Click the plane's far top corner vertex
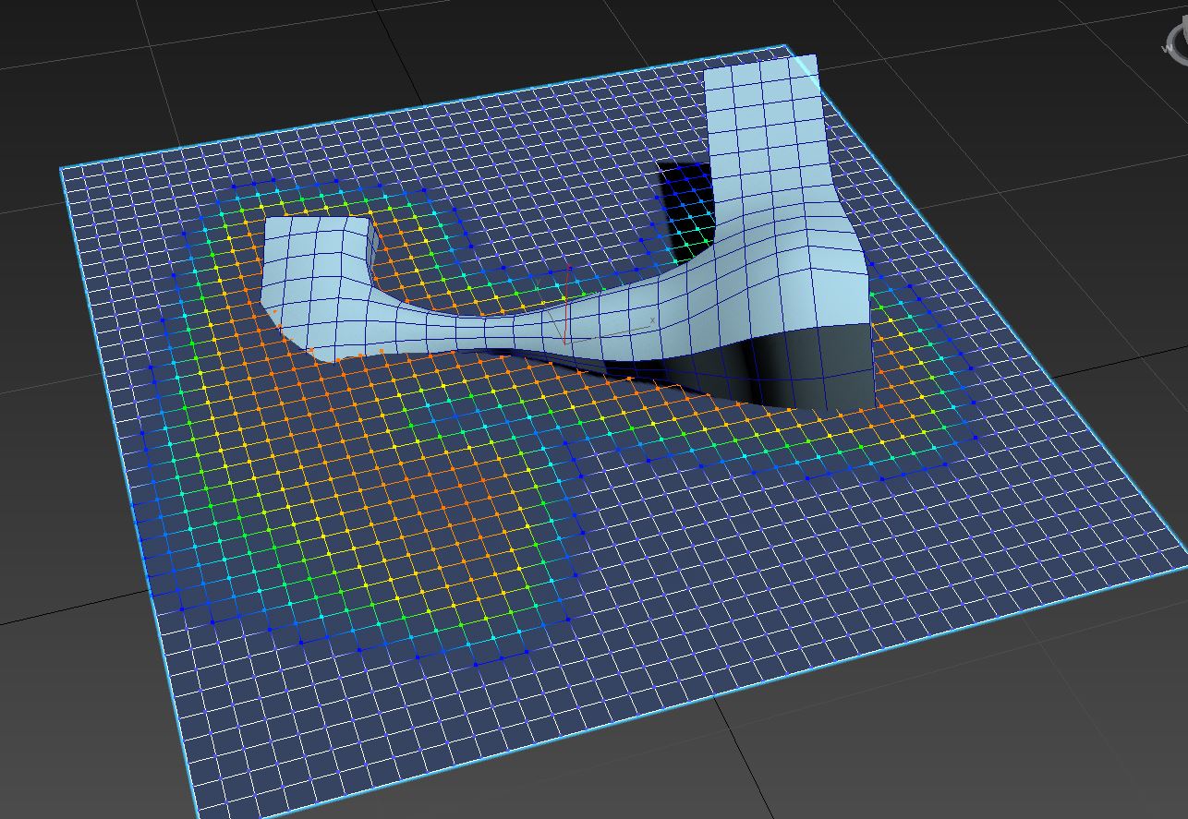The width and height of the screenshot is (1188, 819). pos(786,45)
